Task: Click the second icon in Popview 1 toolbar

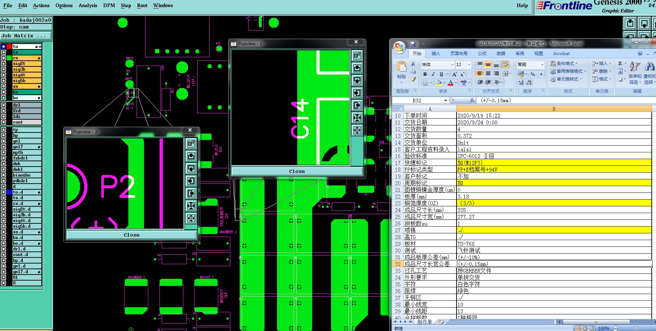Action: point(357,68)
